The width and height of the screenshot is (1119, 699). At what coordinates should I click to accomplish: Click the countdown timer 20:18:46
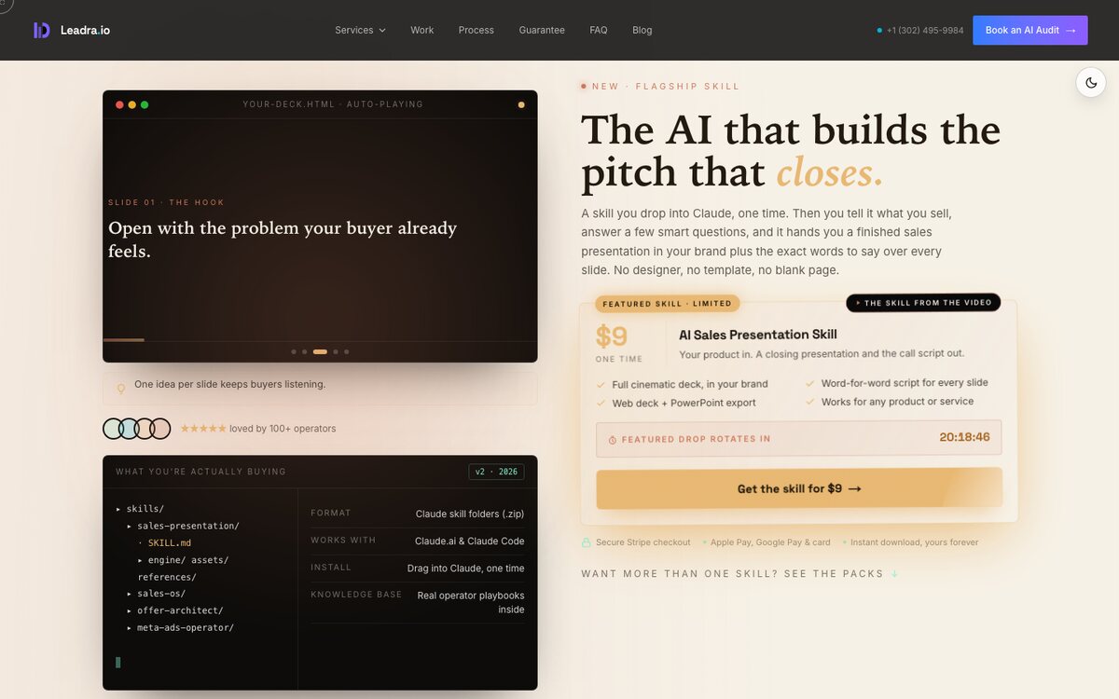964,437
